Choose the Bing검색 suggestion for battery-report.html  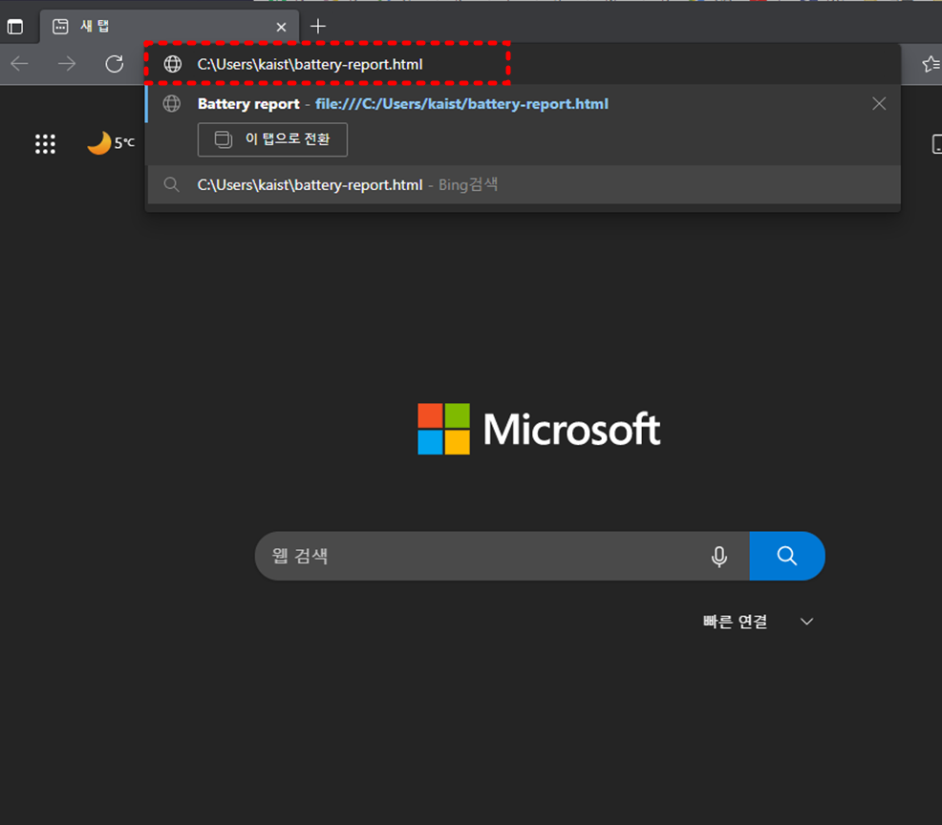523,185
